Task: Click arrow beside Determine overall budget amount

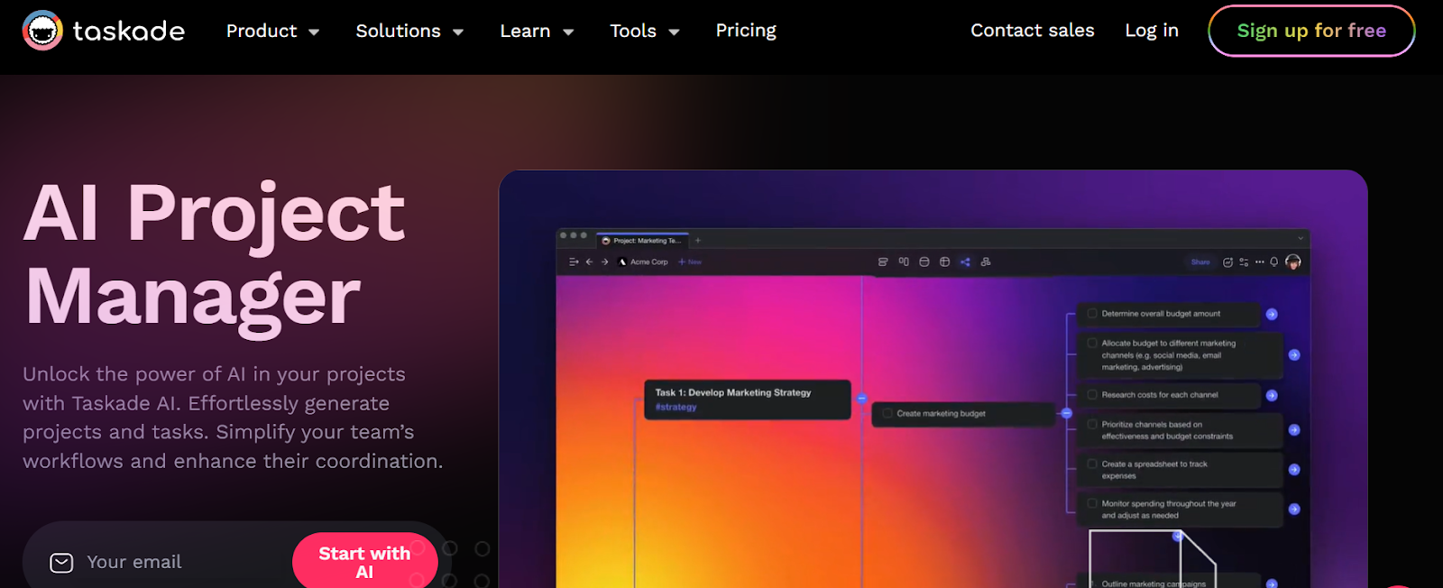Action: pos(1272,315)
